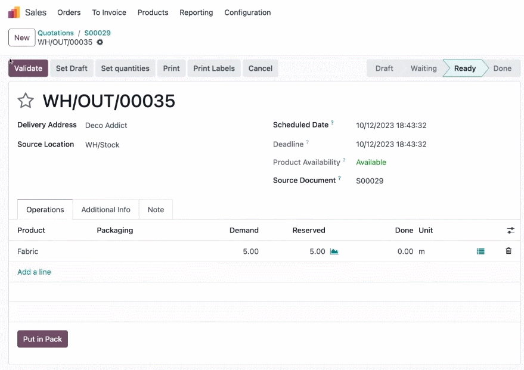The image size is (524, 370).
Task: Click the Demand column header
Action: tap(244, 230)
